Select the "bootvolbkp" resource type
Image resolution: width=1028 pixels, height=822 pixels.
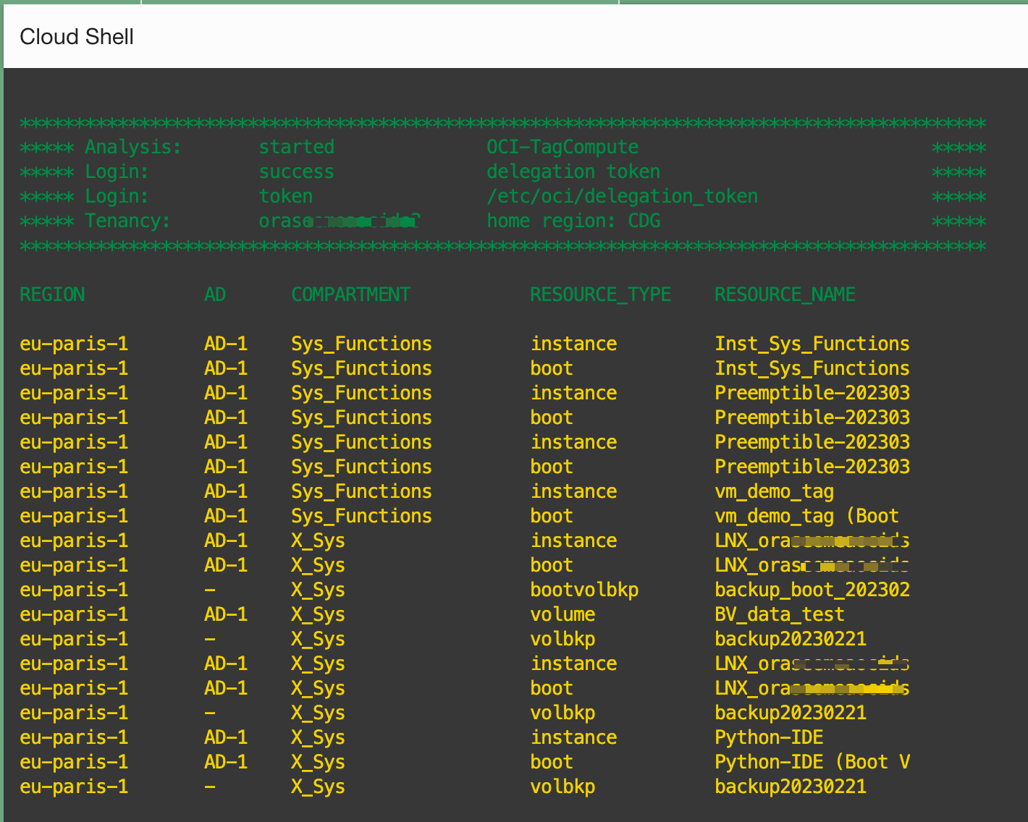[584, 590]
